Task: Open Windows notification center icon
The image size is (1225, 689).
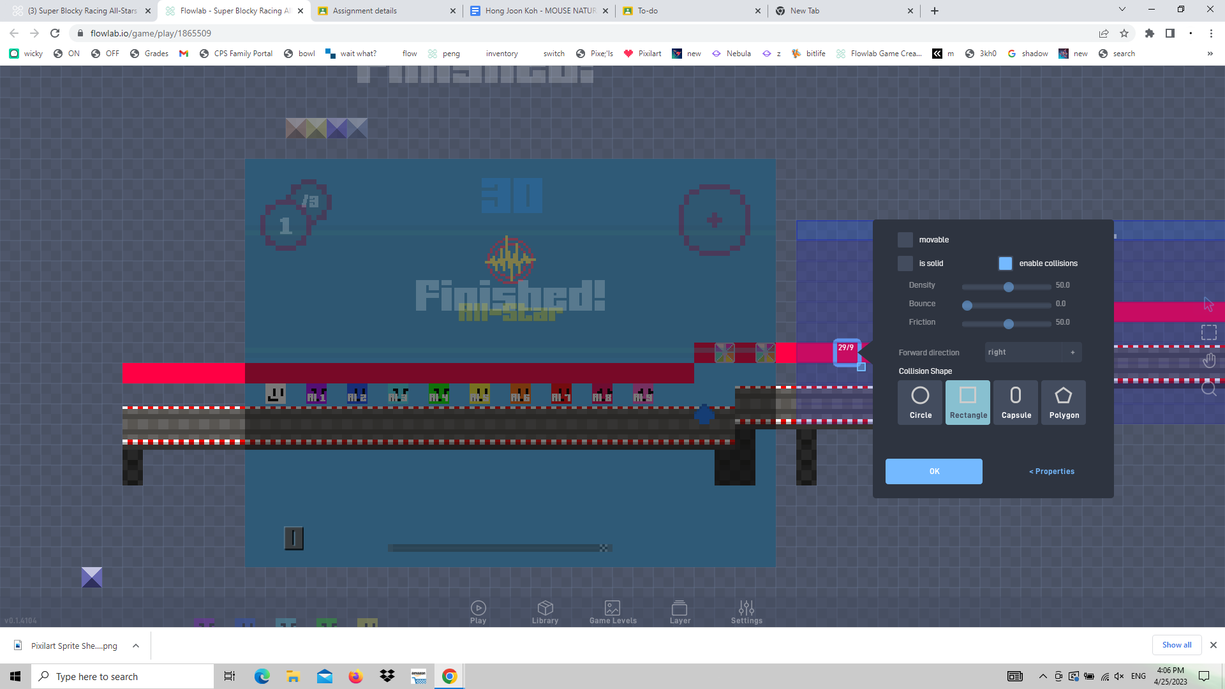Action: (x=1204, y=676)
